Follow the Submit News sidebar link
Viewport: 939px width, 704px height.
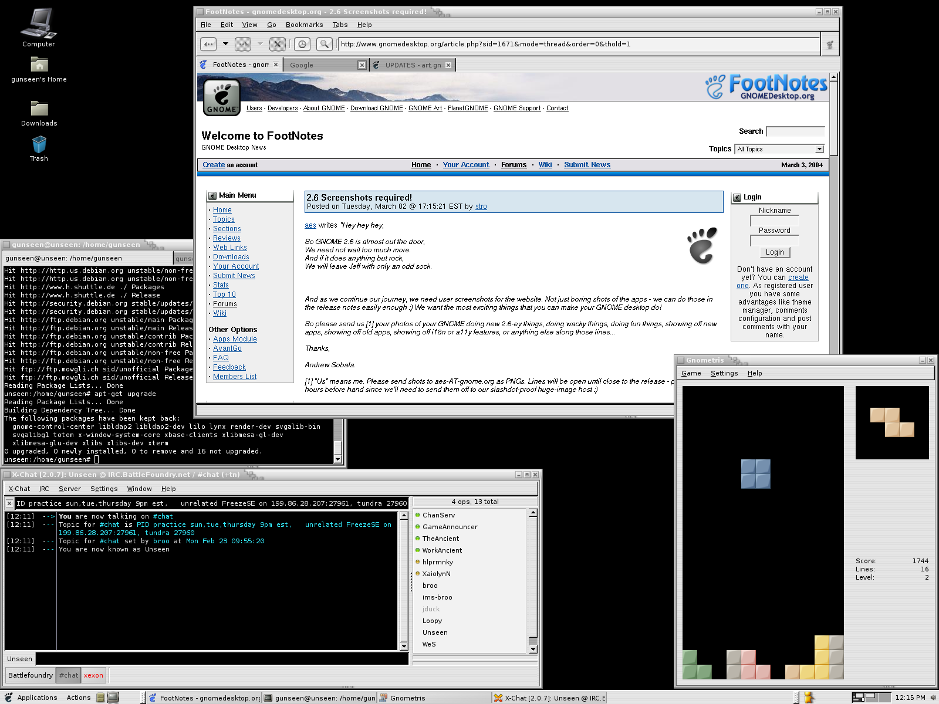point(234,276)
